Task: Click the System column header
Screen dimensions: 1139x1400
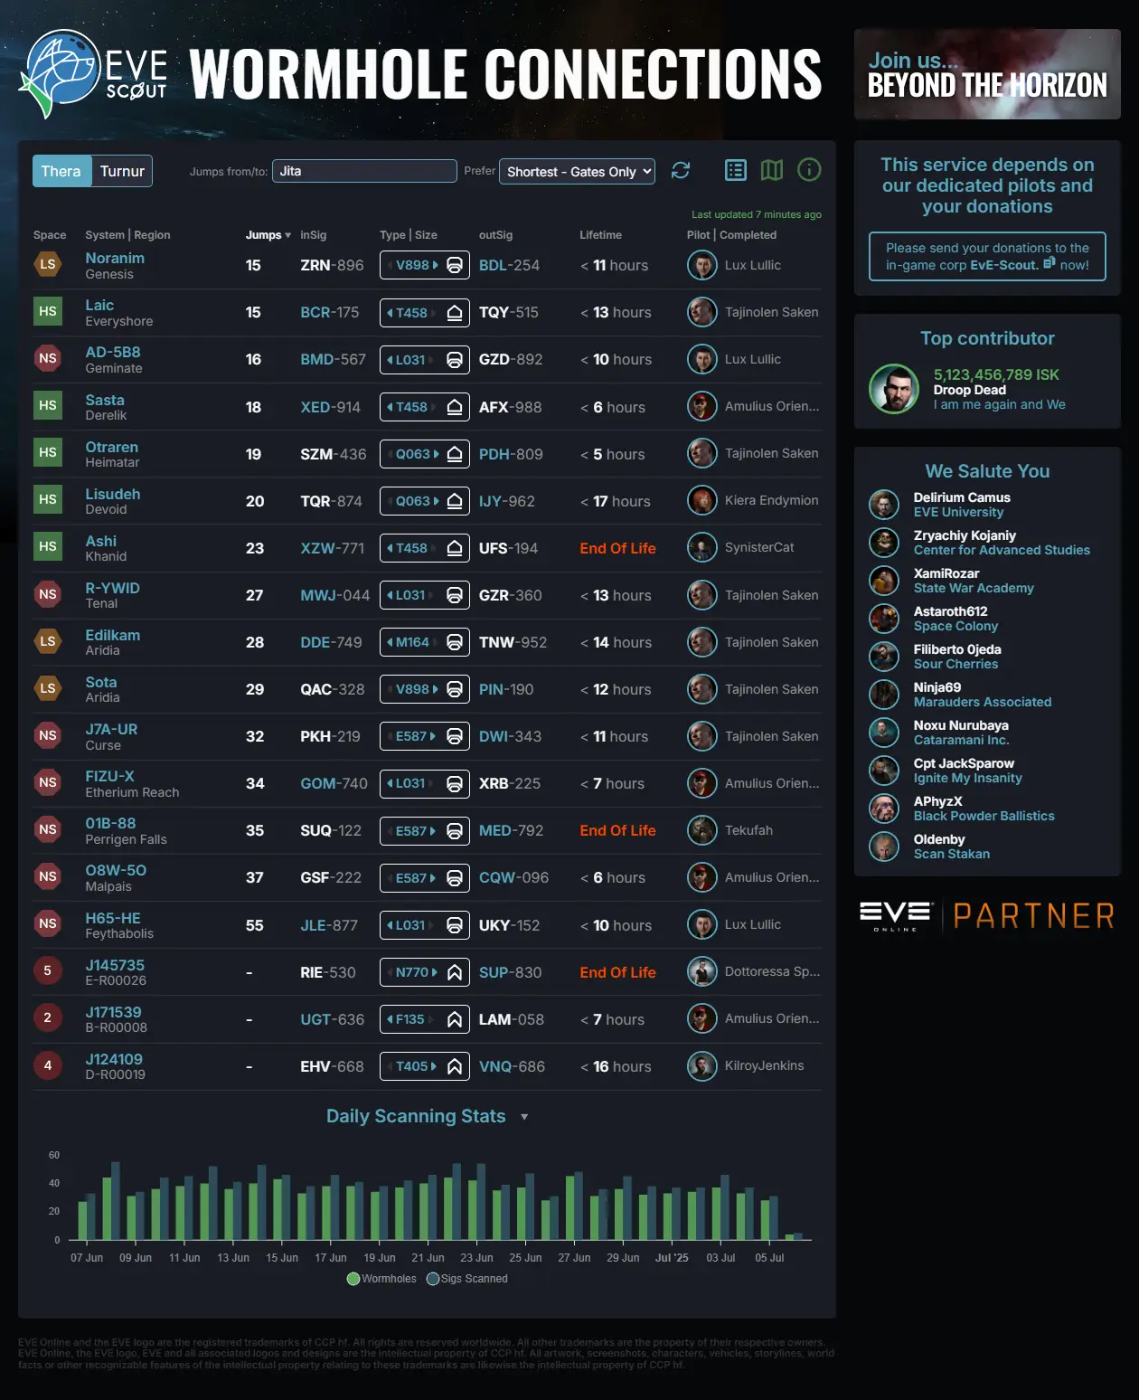Action: click(x=105, y=235)
